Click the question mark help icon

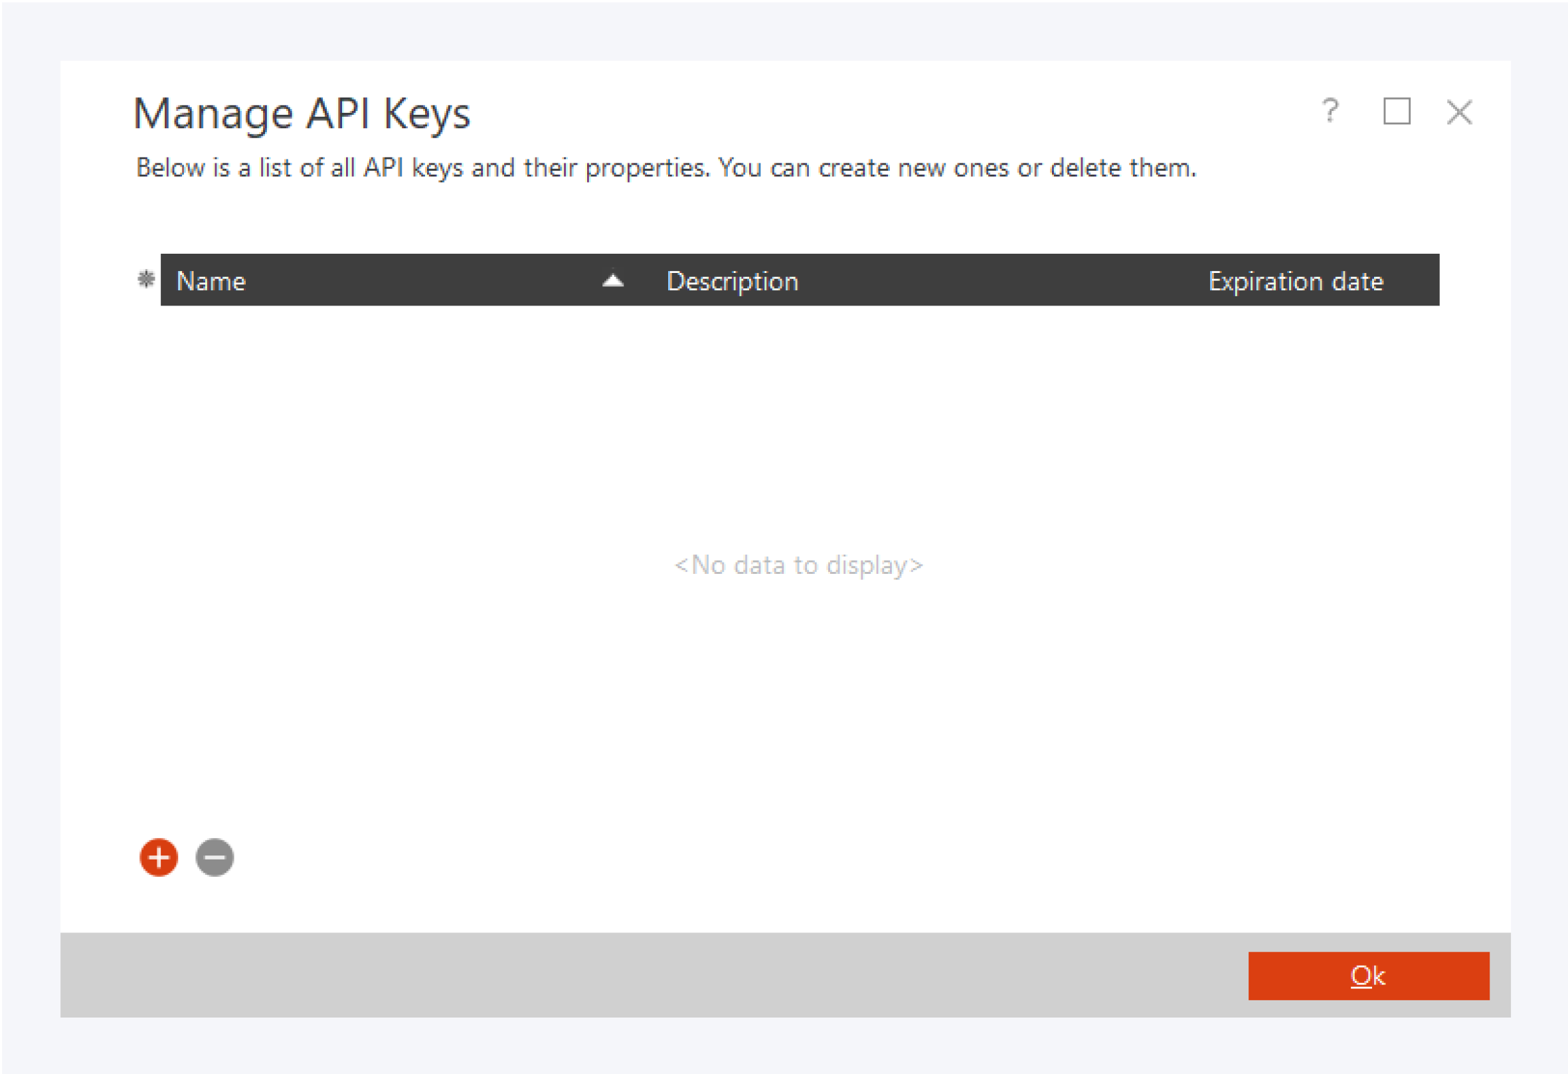(1330, 112)
